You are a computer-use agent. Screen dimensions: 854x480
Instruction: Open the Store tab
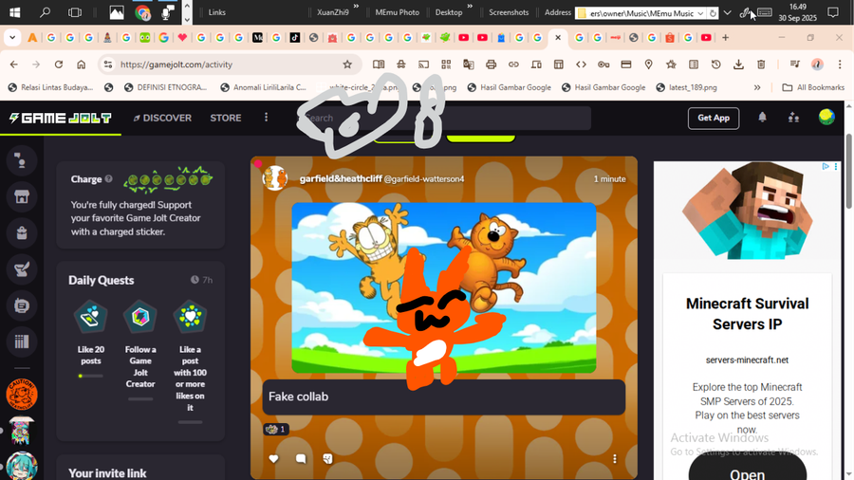pyautogui.click(x=226, y=118)
